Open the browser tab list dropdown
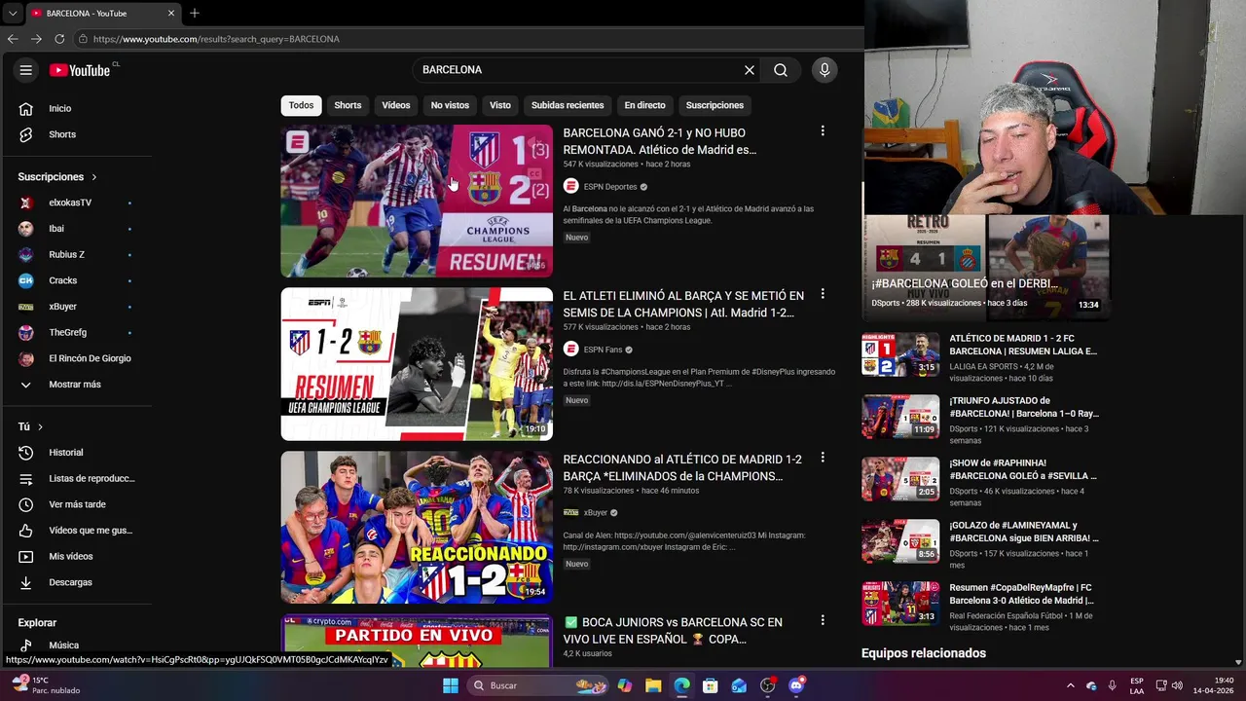The height and width of the screenshot is (701, 1246). click(x=12, y=13)
